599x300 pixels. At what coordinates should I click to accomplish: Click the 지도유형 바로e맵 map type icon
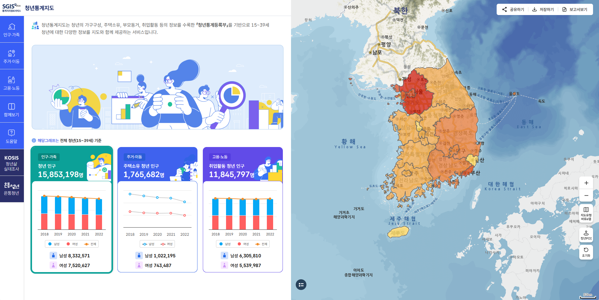(x=586, y=213)
